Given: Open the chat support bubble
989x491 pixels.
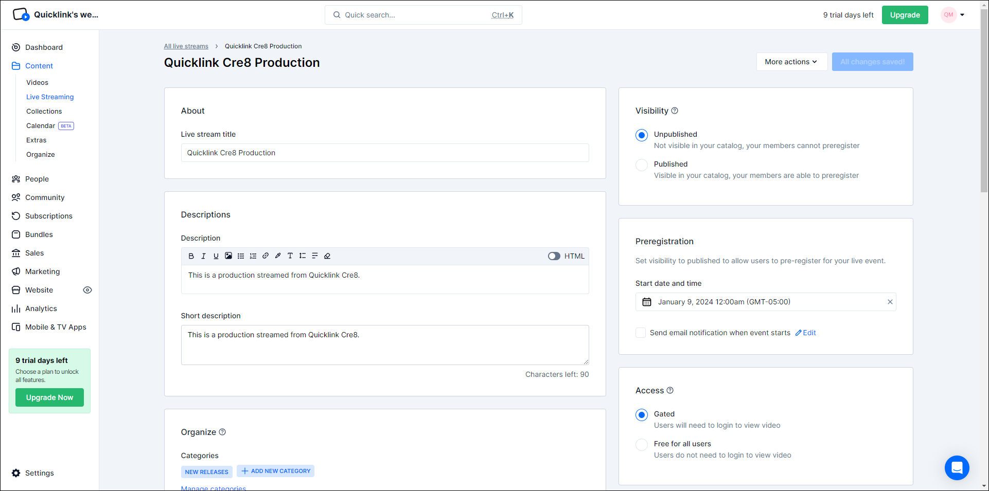Looking at the screenshot, I should click(x=957, y=468).
